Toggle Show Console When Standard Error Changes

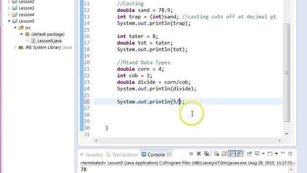coord(239,154)
